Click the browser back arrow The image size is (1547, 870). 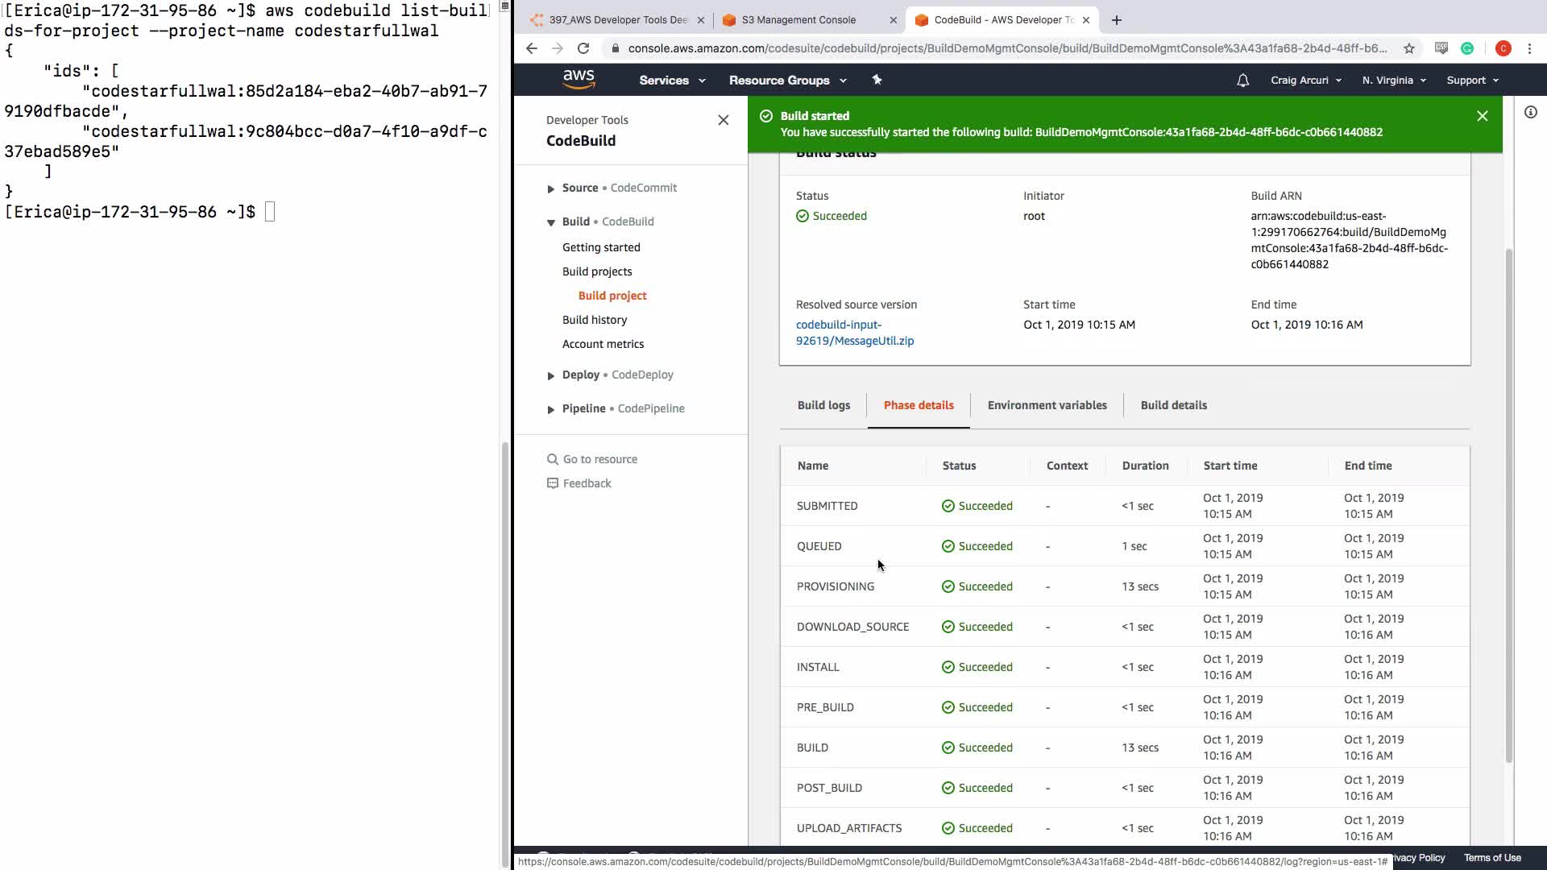point(532,48)
